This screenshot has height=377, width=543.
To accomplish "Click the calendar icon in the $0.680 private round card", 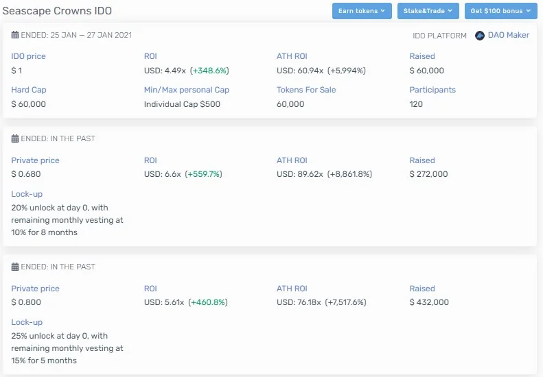I will (x=15, y=138).
